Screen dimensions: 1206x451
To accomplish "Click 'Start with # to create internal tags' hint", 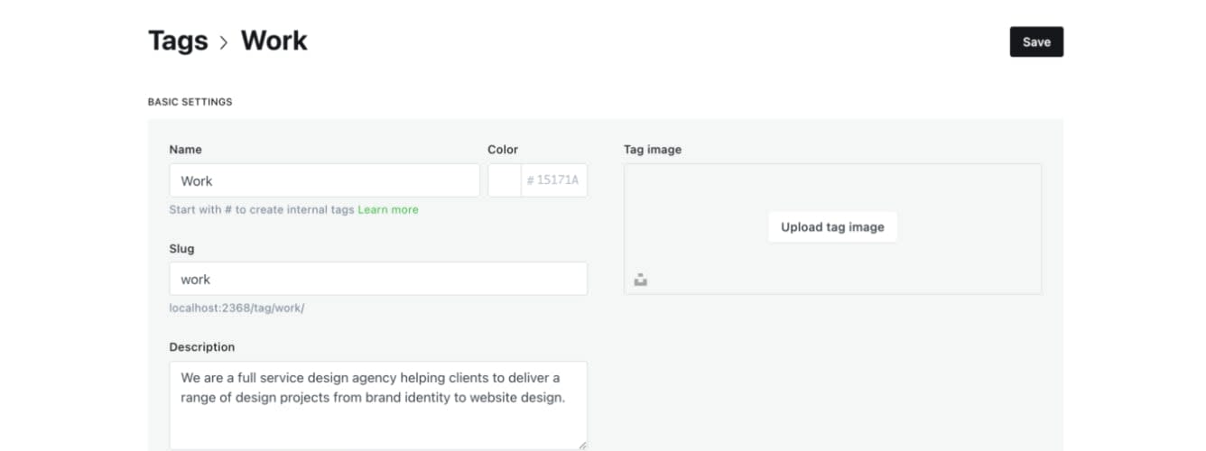I will (x=262, y=209).
